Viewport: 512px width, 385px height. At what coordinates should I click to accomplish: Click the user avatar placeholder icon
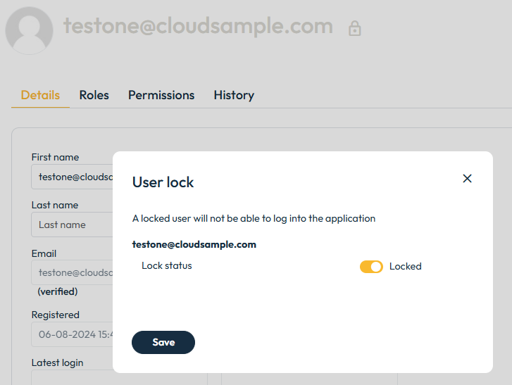click(x=29, y=31)
